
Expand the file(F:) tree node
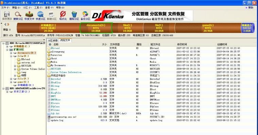pos(11,79)
